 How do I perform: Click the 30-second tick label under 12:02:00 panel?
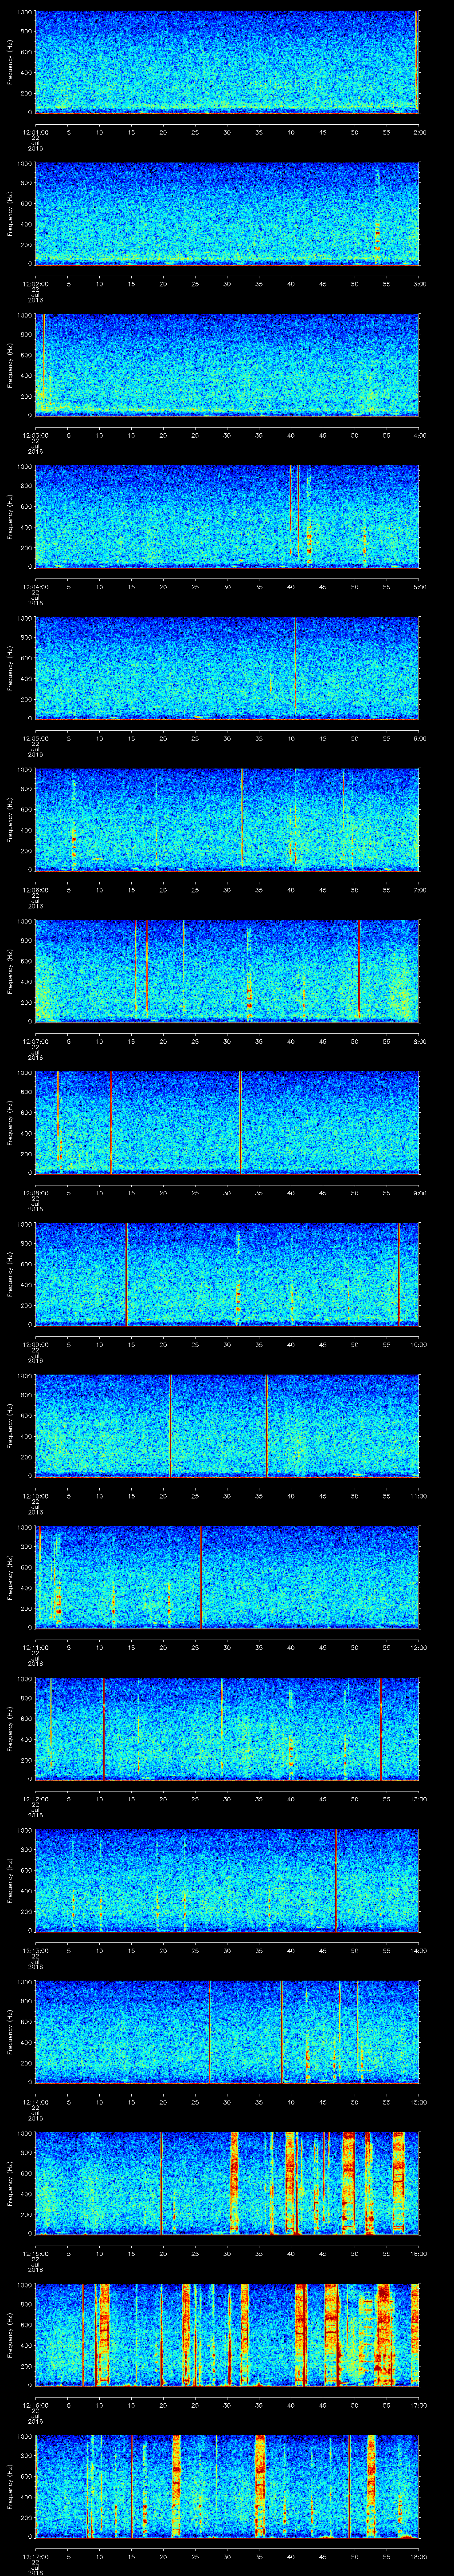pyautogui.click(x=227, y=284)
